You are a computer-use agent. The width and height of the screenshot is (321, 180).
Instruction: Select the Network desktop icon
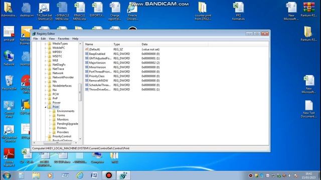point(9,58)
